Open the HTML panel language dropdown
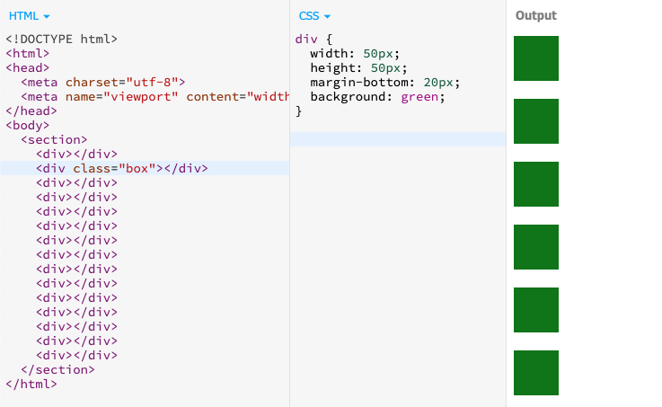Image resolution: width=662 pixels, height=407 pixels. (29, 16)
